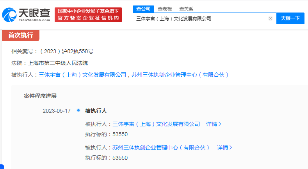This screenshot has height=169, width=308.
Task: Open 苏州三体执剑 link under 案件程序进展
Action: tap(161, 147)
